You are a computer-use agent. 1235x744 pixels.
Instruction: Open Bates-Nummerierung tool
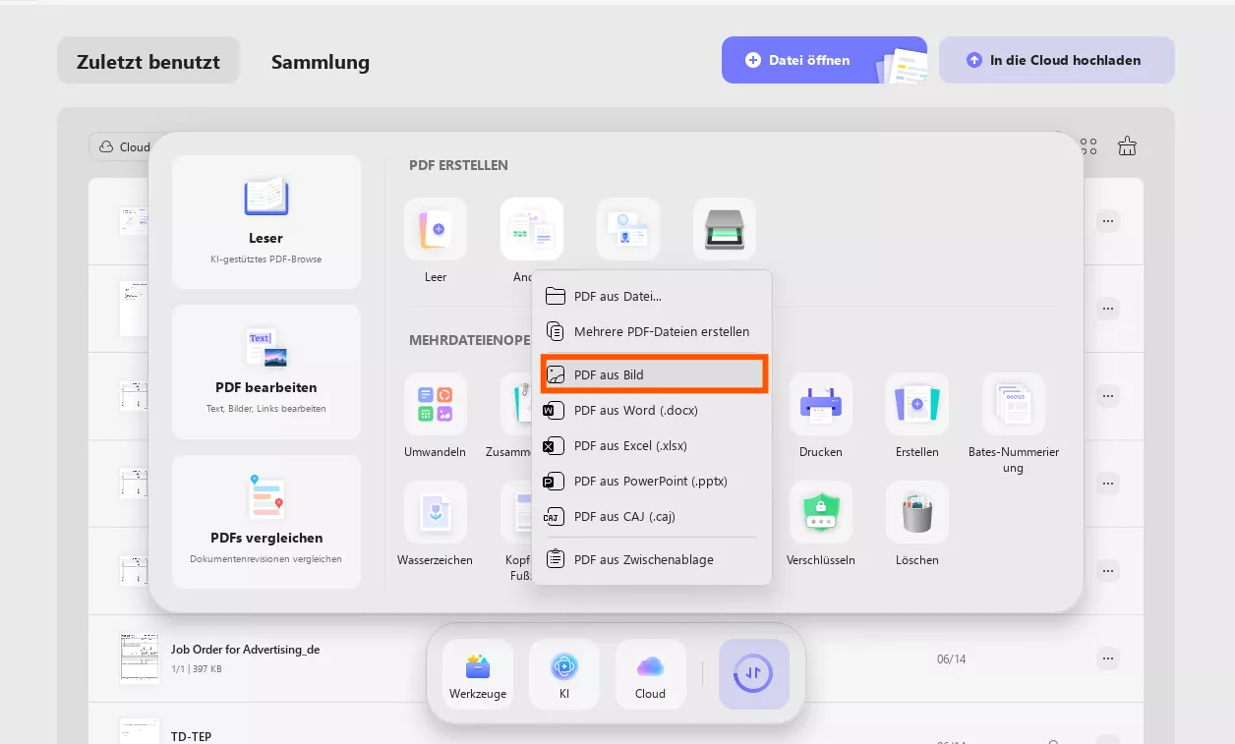tap(1014, 404)
